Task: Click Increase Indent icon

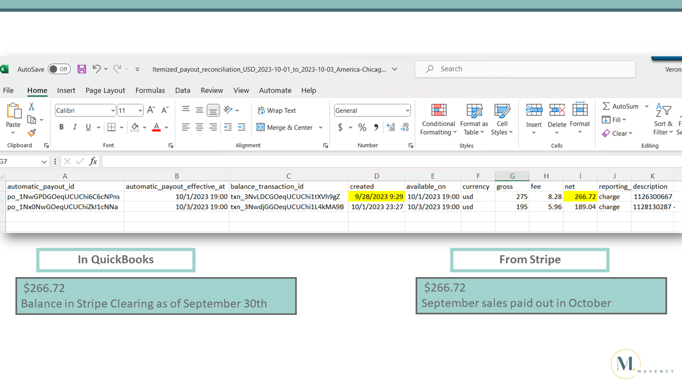Action: [x=241, y=127]
